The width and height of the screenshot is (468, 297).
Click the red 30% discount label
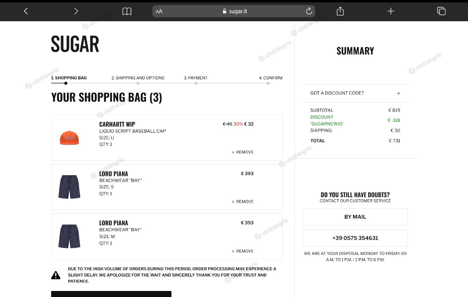pyautogui.click(x=238, y=124)
